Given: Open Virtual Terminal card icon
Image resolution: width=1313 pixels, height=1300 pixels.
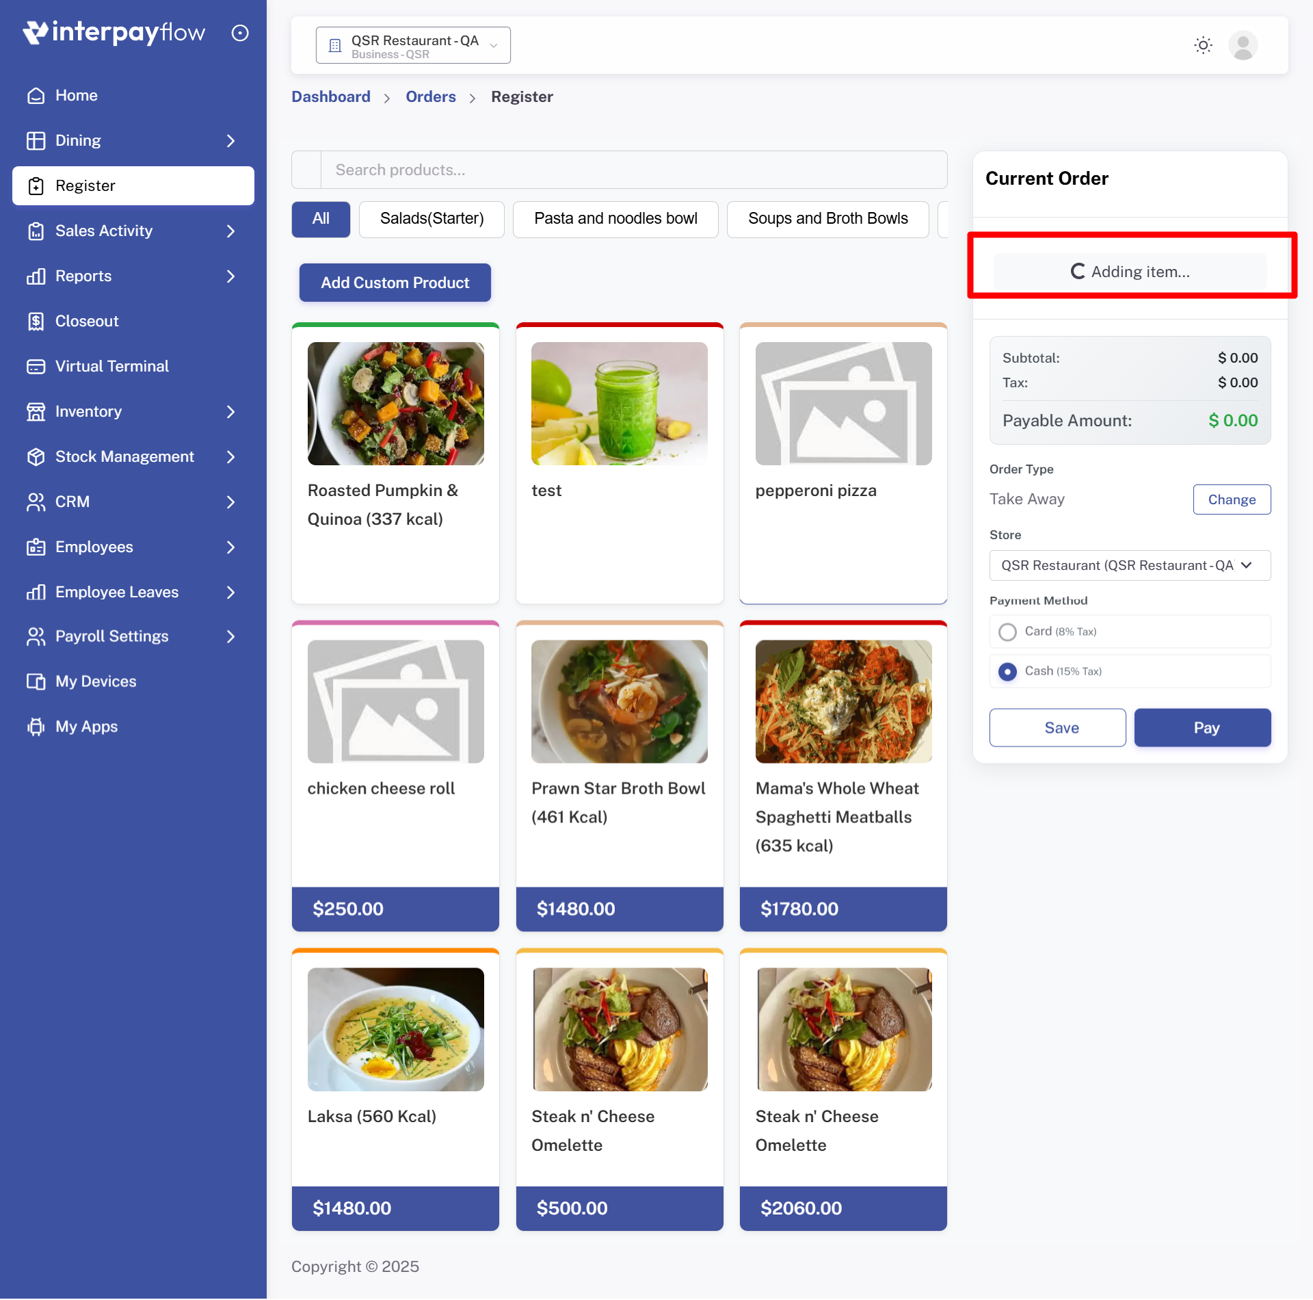Looking at the screenshot, I should coord(36,366).
